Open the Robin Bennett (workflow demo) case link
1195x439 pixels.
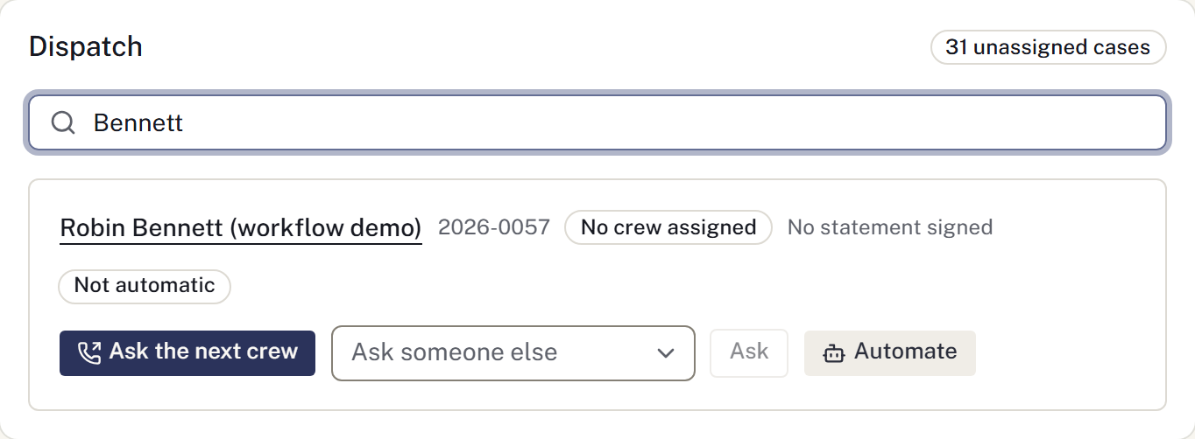point(241,228)
